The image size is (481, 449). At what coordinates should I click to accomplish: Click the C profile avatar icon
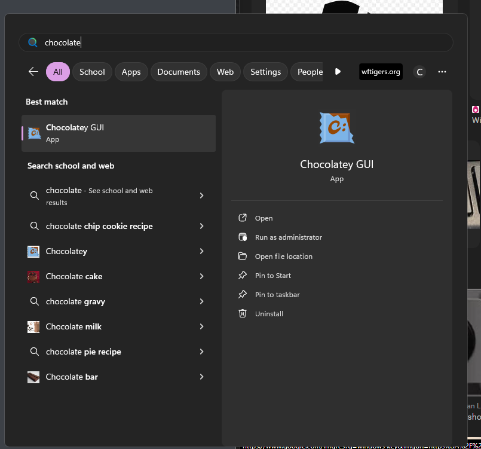[x=419, y=72]
